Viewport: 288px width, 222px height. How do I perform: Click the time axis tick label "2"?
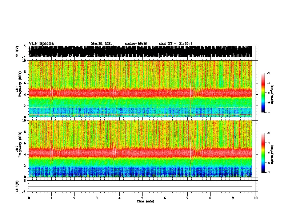(74, 198)
